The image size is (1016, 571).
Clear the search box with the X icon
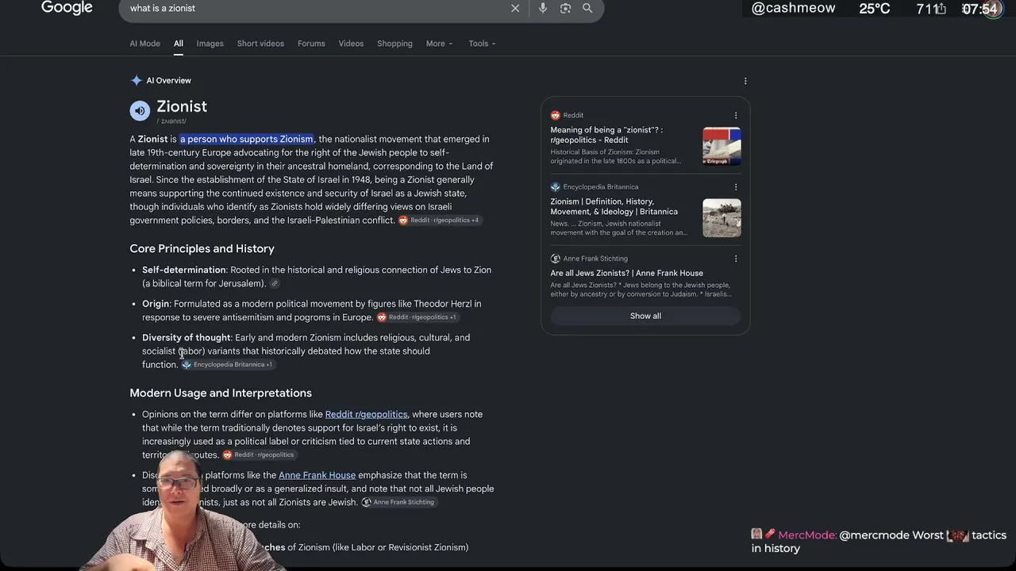(515, 8)
